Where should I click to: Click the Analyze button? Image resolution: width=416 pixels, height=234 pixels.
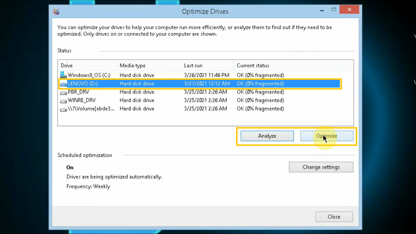pos(267,136)
